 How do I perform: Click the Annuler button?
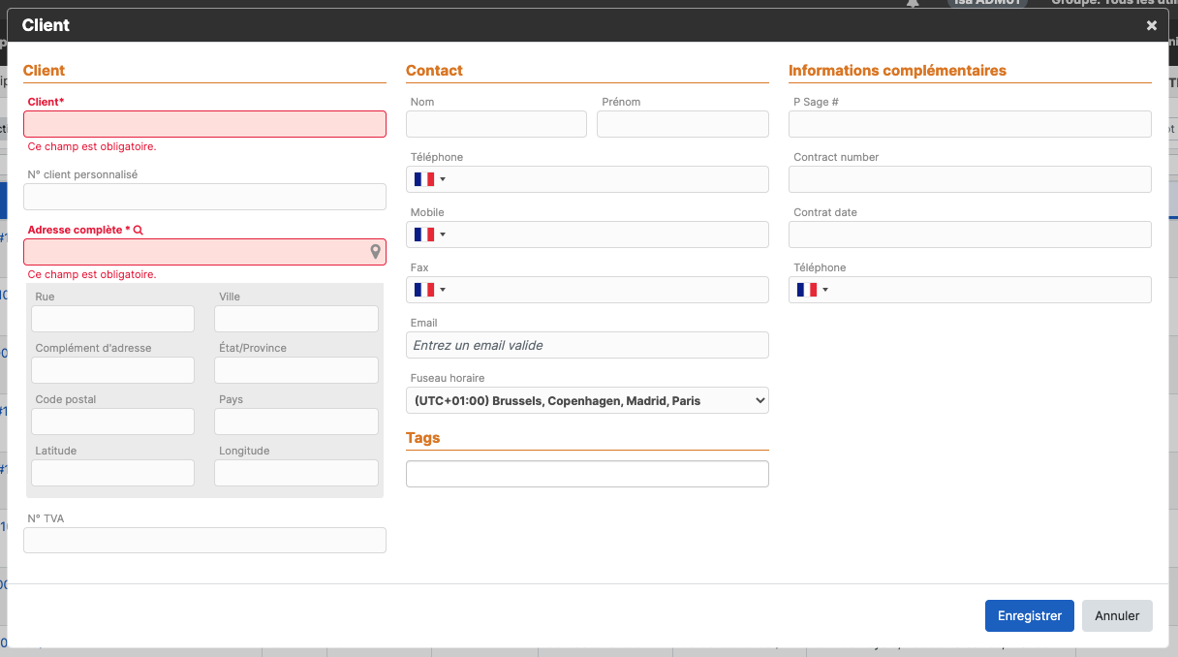point(1117,616)
